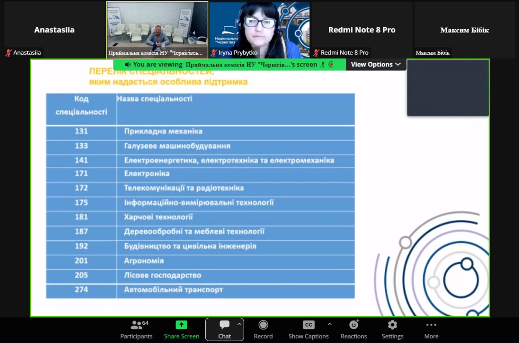Select the Максим Бібік participant tile
Screen dimensions: 519x343
click(464, 30)
